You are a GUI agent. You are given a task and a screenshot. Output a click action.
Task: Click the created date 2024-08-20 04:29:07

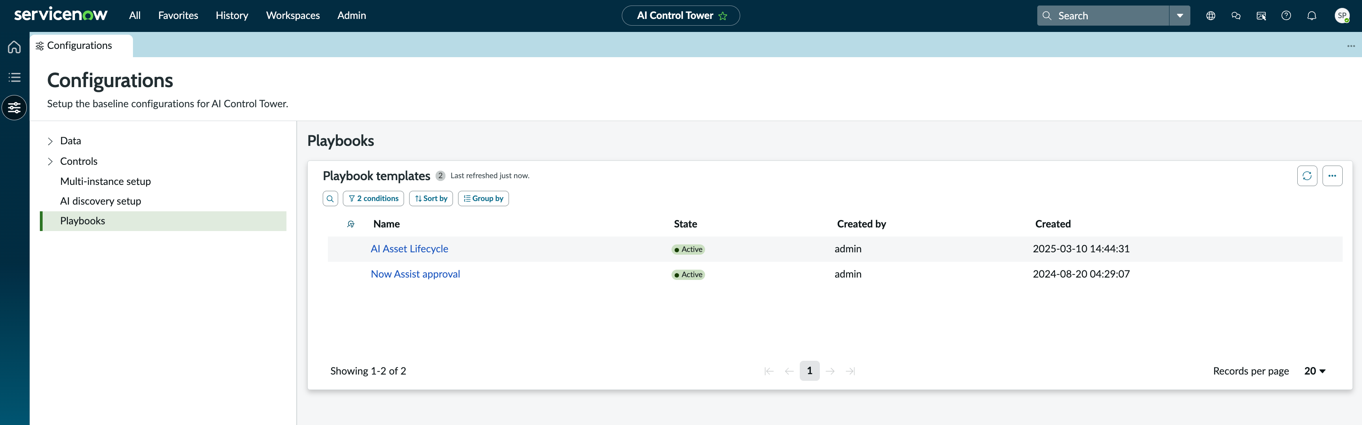(1081, 274)
